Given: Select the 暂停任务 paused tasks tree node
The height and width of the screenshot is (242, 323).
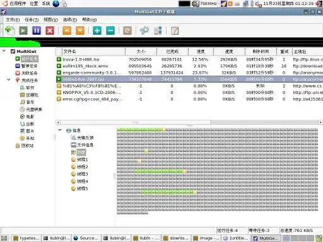Looking at the screenshot, I should coord(26,66).
